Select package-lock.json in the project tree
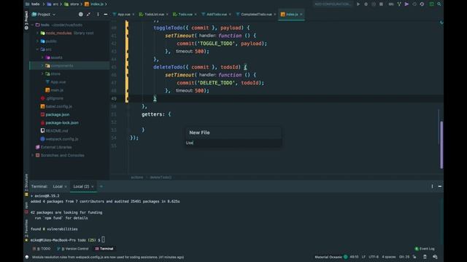This screenshot has width=467, height=262. pos(62,122)
